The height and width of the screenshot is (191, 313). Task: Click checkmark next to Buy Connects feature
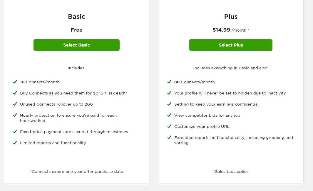coord(15,93)
